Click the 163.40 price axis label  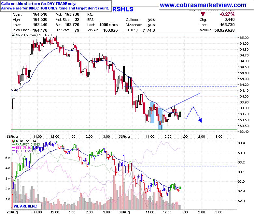243,131
